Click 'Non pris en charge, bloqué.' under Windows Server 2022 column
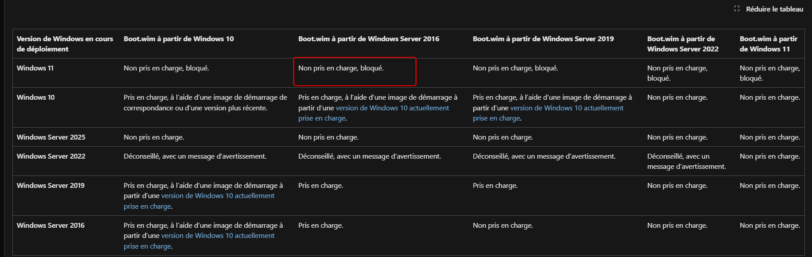The height and width of the screenshot is (257, 812). tap(677, 73)
